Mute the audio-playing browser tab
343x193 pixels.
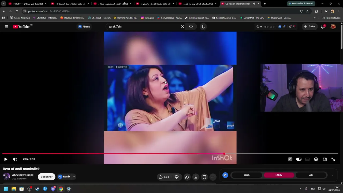pos(254,4)
